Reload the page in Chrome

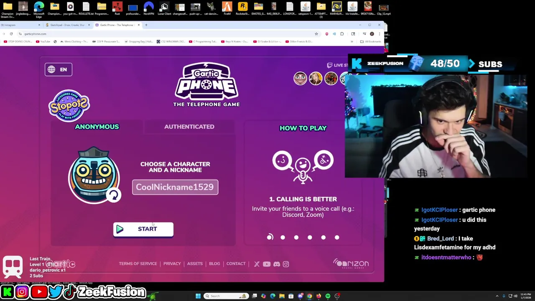click(11, 34)
